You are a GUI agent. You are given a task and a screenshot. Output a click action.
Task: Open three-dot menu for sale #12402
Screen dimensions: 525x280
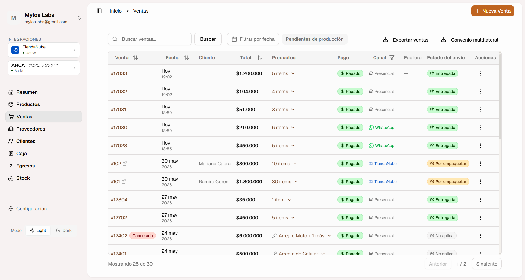point(480,236)
